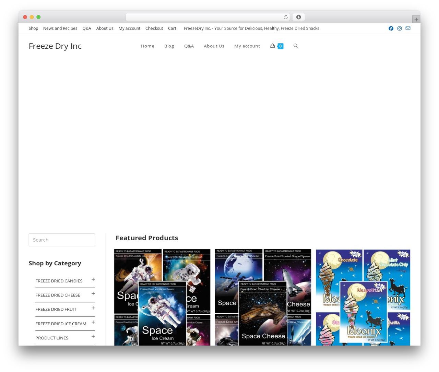Expand the Freeze Dried Ice Cream category

[93, 322]
